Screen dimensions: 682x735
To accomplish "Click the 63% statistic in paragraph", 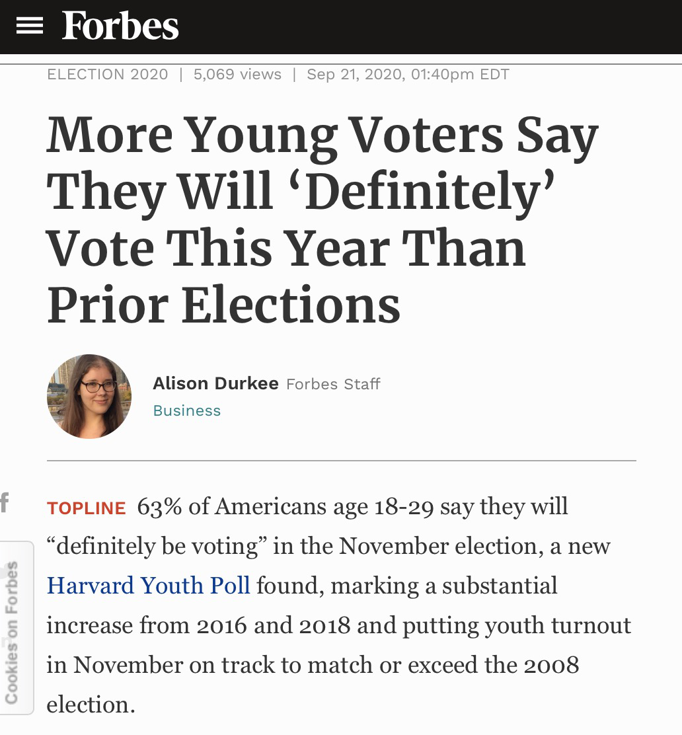I will click(x=159, y=507).
